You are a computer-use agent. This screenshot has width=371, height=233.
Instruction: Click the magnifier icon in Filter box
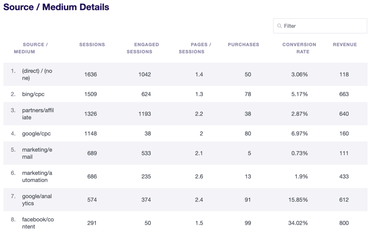[x=280, y=26]
